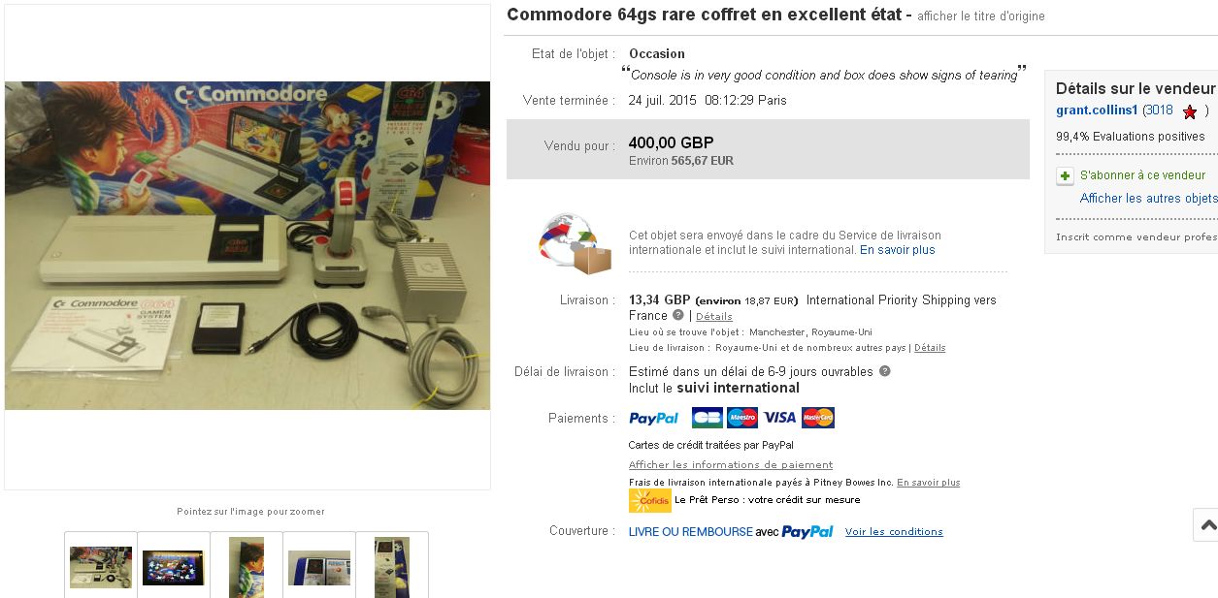Click the scroll-to-top arrow button
Screen dimensions: 1218x598
coord(1206,525)
